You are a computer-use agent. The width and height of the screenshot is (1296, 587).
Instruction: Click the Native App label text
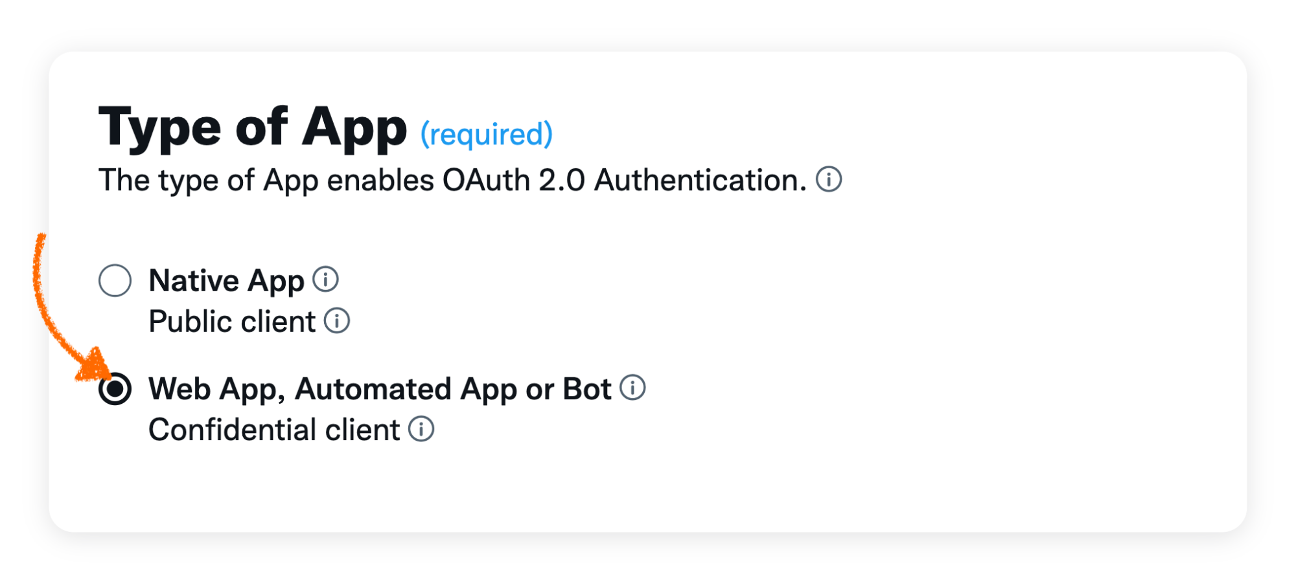point(226,281)
